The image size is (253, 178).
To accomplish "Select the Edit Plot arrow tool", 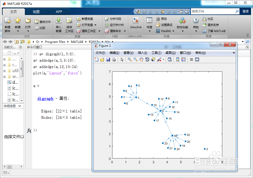I will [x=122, y=59].
